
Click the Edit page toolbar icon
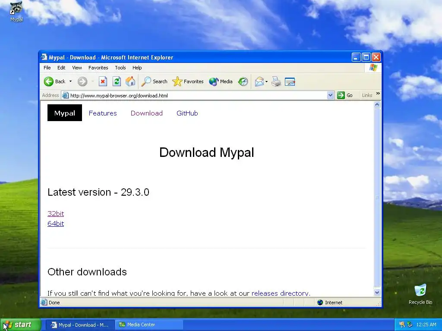click(290, 81)
